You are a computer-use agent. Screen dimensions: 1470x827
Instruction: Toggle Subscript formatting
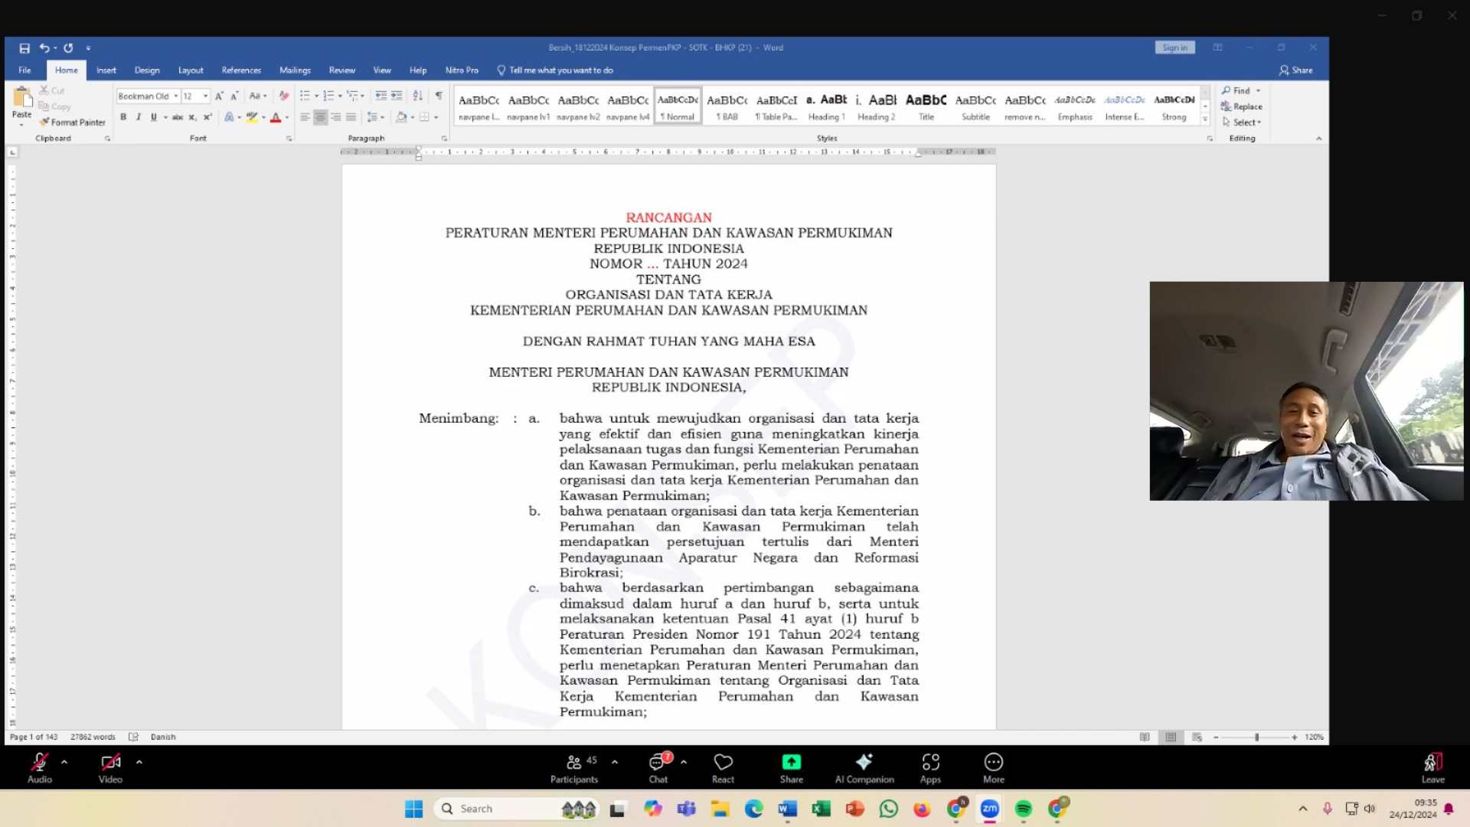pyautogui.click(x=193, y=117)
